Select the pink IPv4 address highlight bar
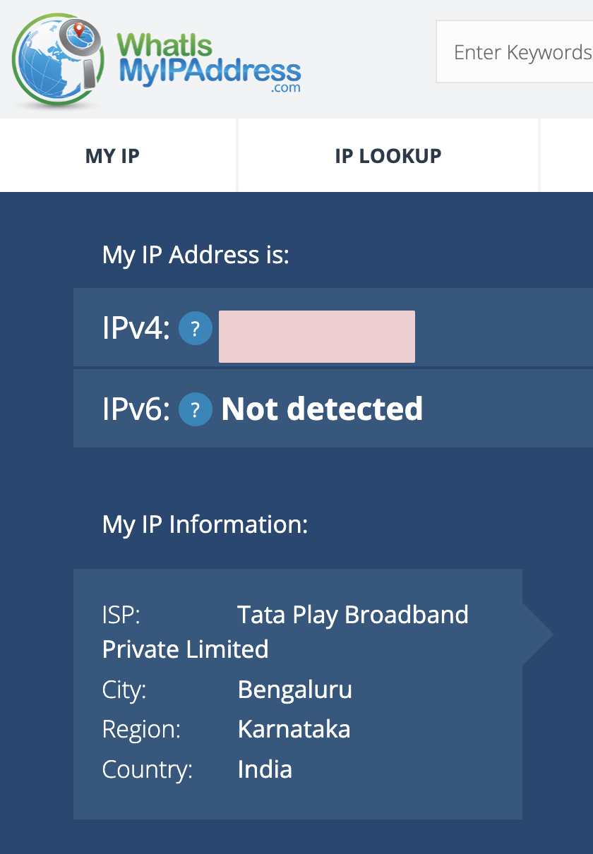This screenshot has height=854, width=593. [316, 336]
